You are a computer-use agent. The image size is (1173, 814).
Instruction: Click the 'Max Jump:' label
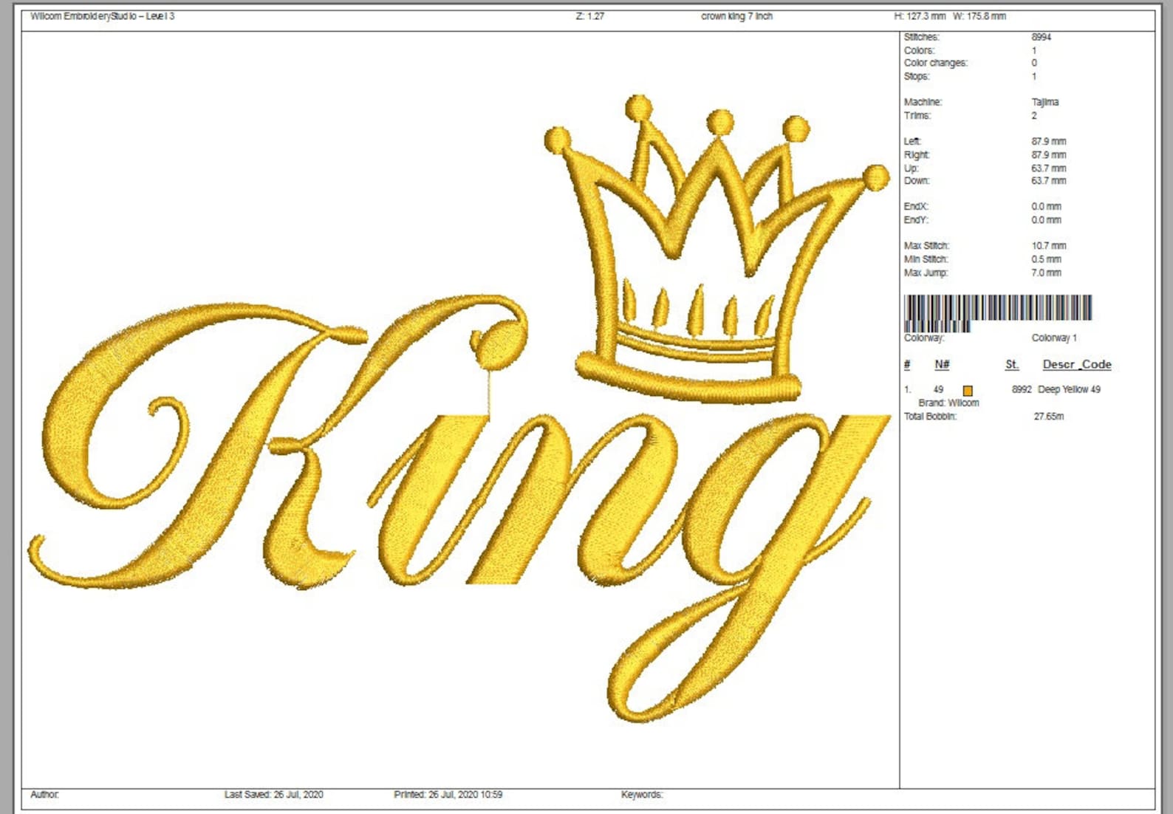pos(926,273)
